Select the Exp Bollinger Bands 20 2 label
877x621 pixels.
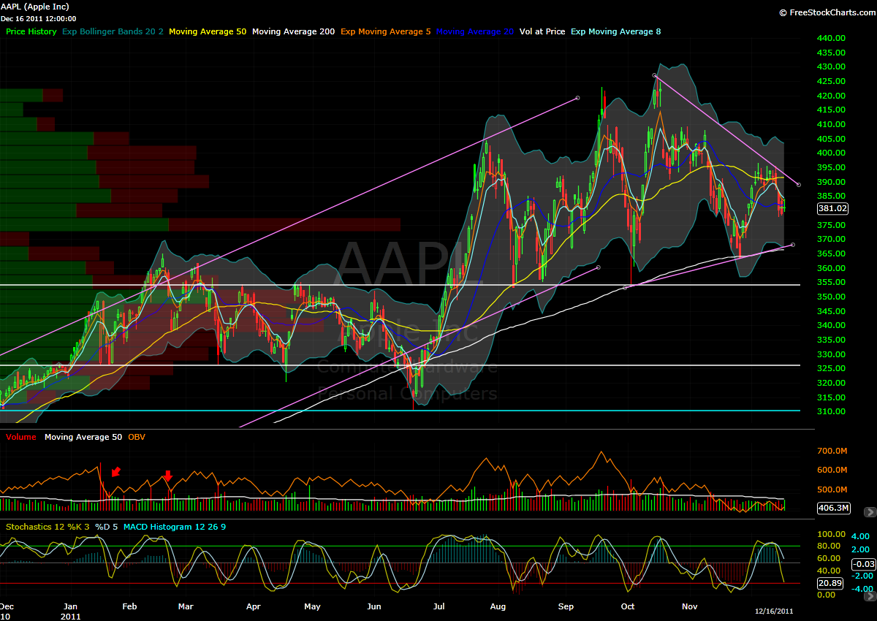pos(113,32)
